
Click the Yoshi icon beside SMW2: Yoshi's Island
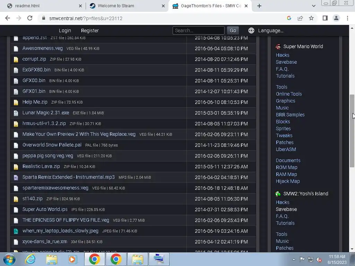[x=278, y=194]
